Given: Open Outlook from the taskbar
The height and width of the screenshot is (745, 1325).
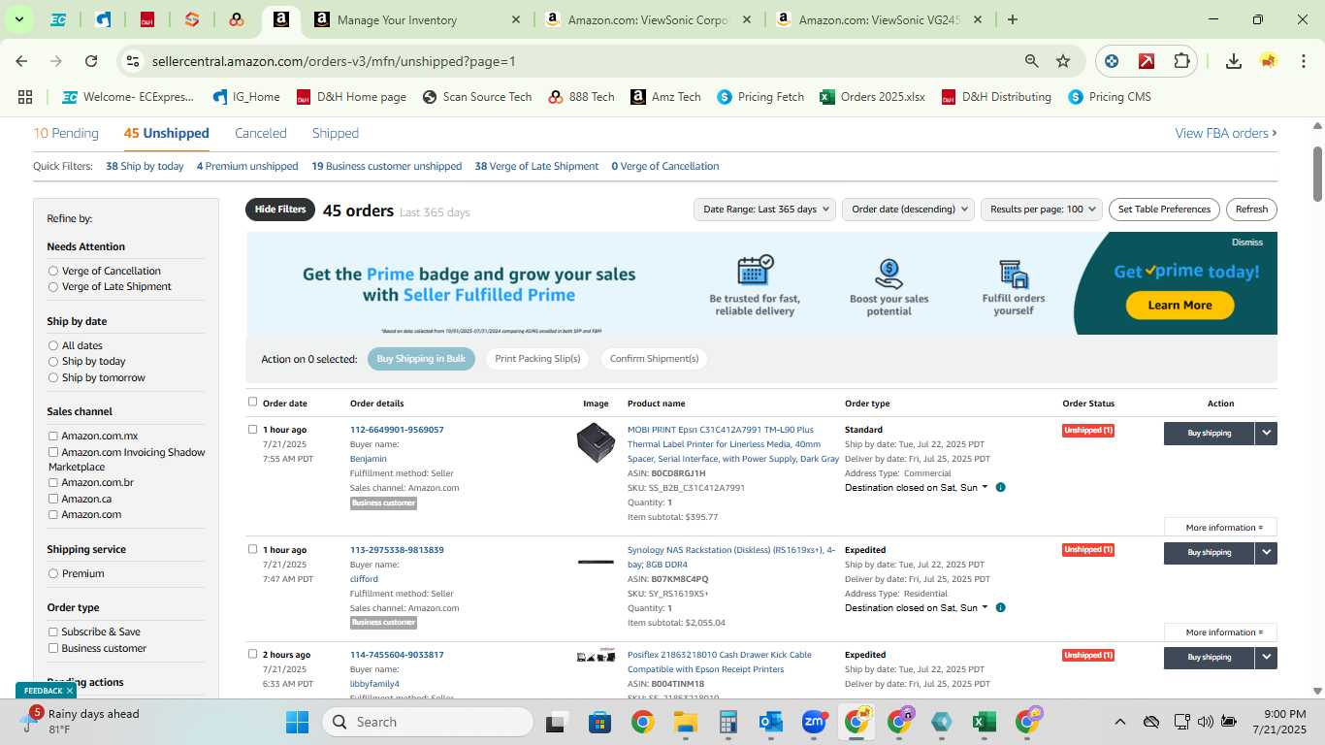Looking at the screenshot, I should [x=771, y=722].
